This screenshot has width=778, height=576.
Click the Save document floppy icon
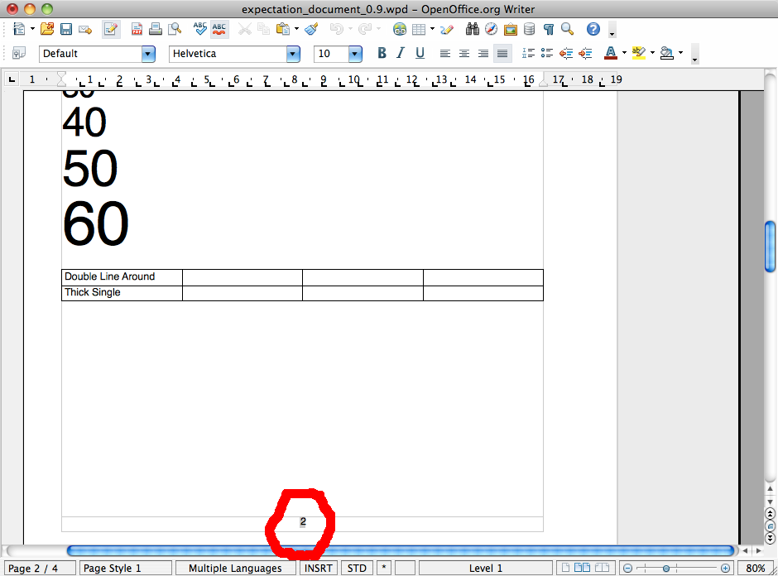[x=65, y=30]
